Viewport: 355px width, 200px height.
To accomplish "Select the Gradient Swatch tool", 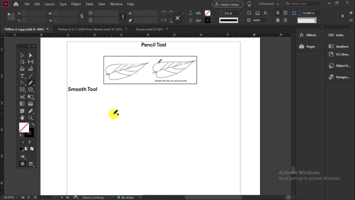I will coord(22,103).
